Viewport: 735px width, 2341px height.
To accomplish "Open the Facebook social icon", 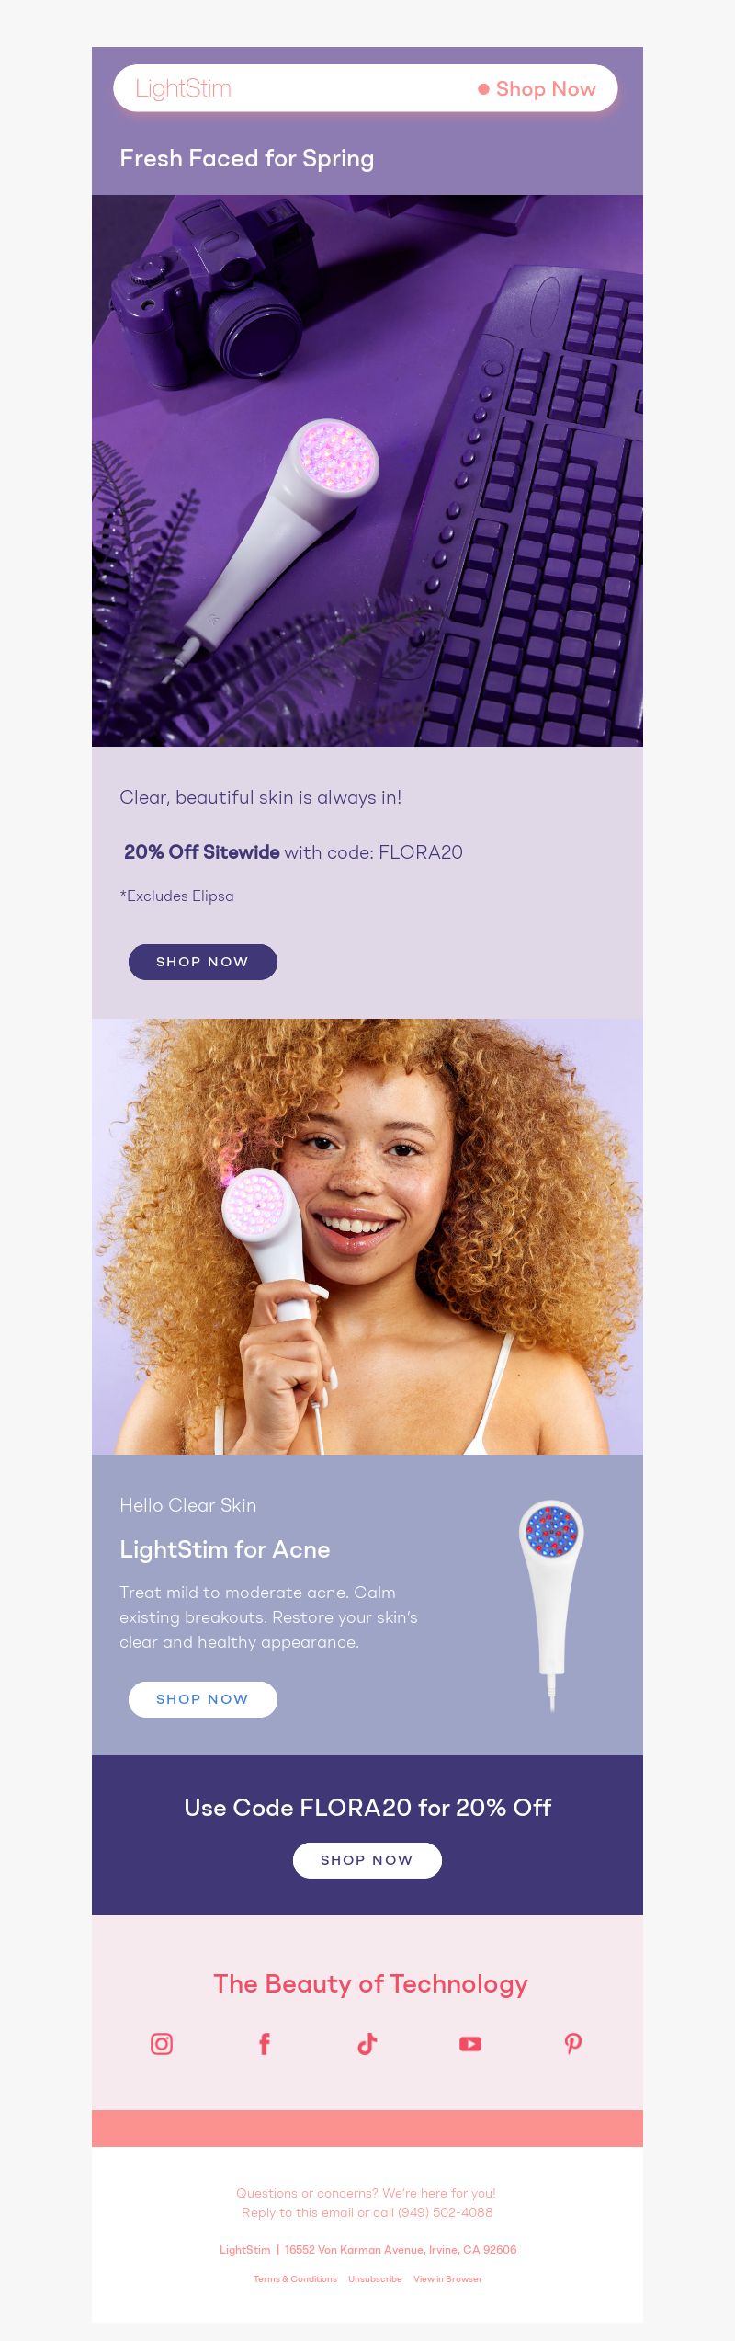I will (x=265, y=2043).
